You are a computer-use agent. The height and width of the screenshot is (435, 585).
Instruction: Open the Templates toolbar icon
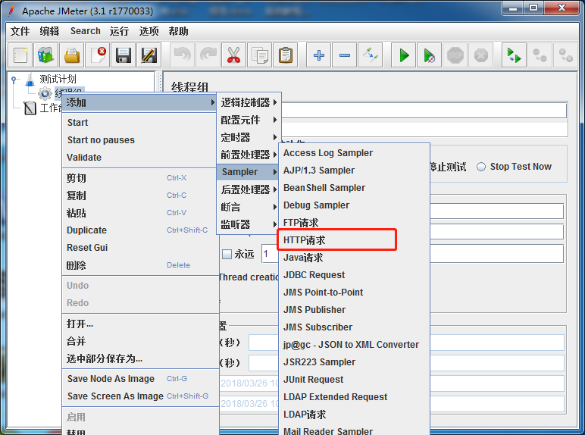(x=46, y=55)
